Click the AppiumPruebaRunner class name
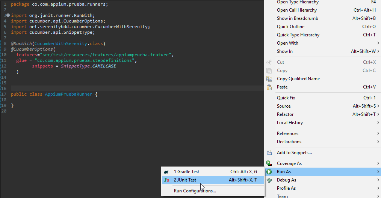The width and height of the screenshot is (381, 198). coord(68,94)
